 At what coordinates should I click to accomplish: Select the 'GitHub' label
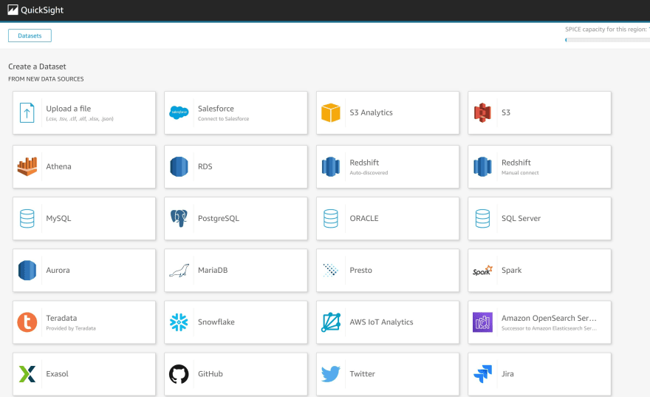211,374
